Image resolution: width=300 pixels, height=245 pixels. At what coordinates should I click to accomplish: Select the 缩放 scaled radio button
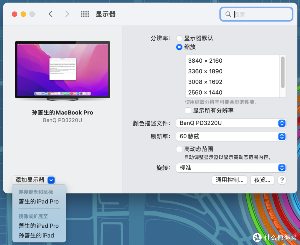(x=179, y=47)
